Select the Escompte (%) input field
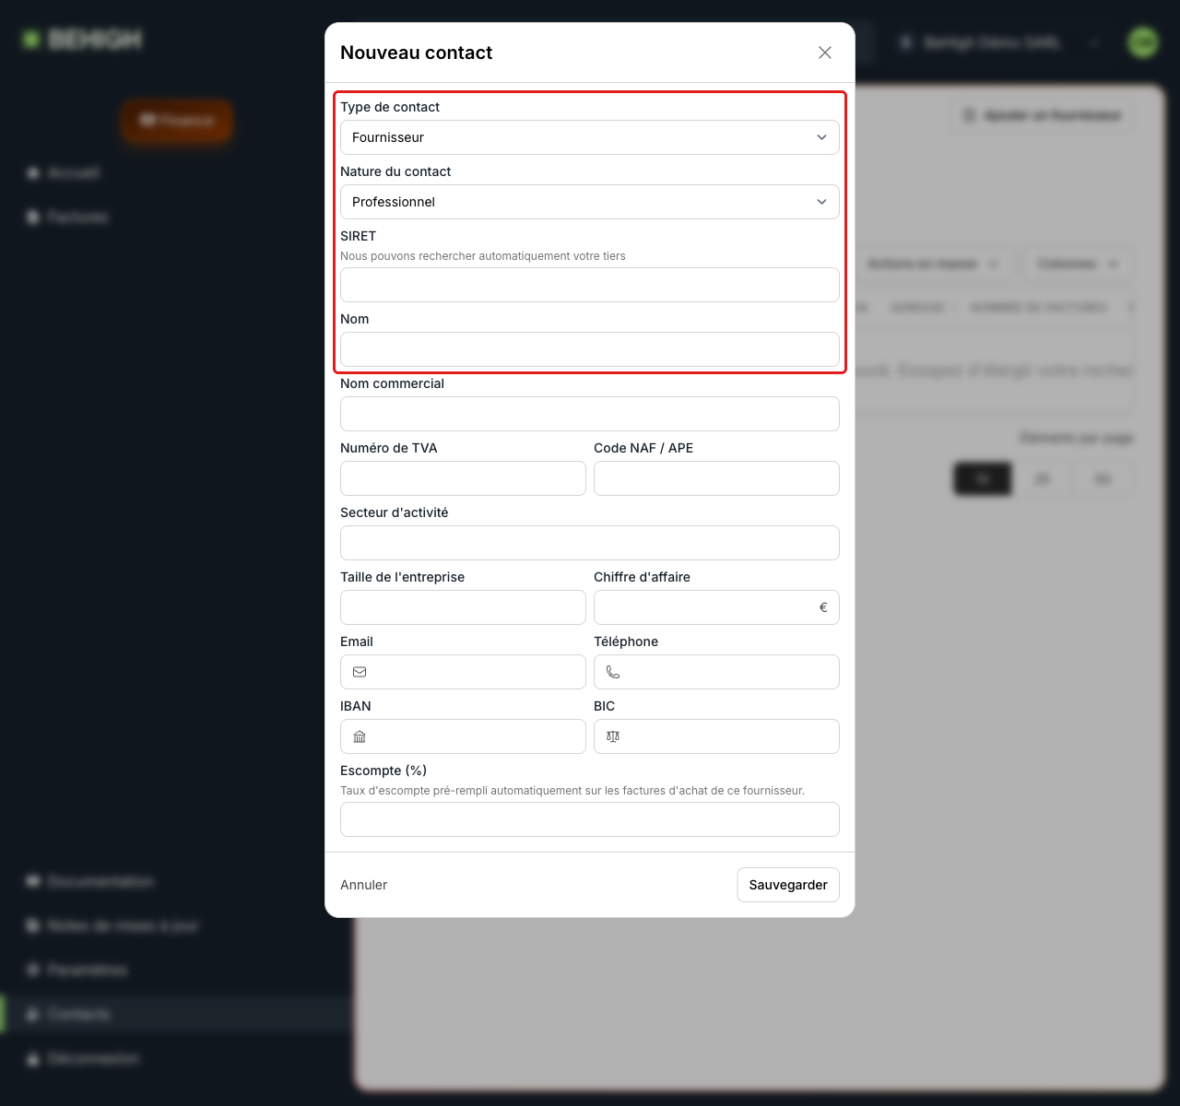This screenshot has width=1180, height=1106. [590, 819]
